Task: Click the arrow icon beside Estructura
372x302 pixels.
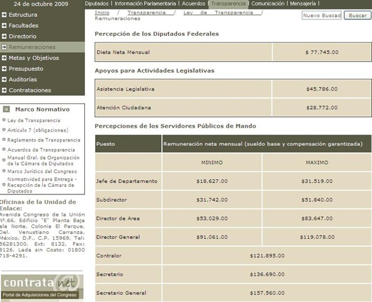Action: 4,14
